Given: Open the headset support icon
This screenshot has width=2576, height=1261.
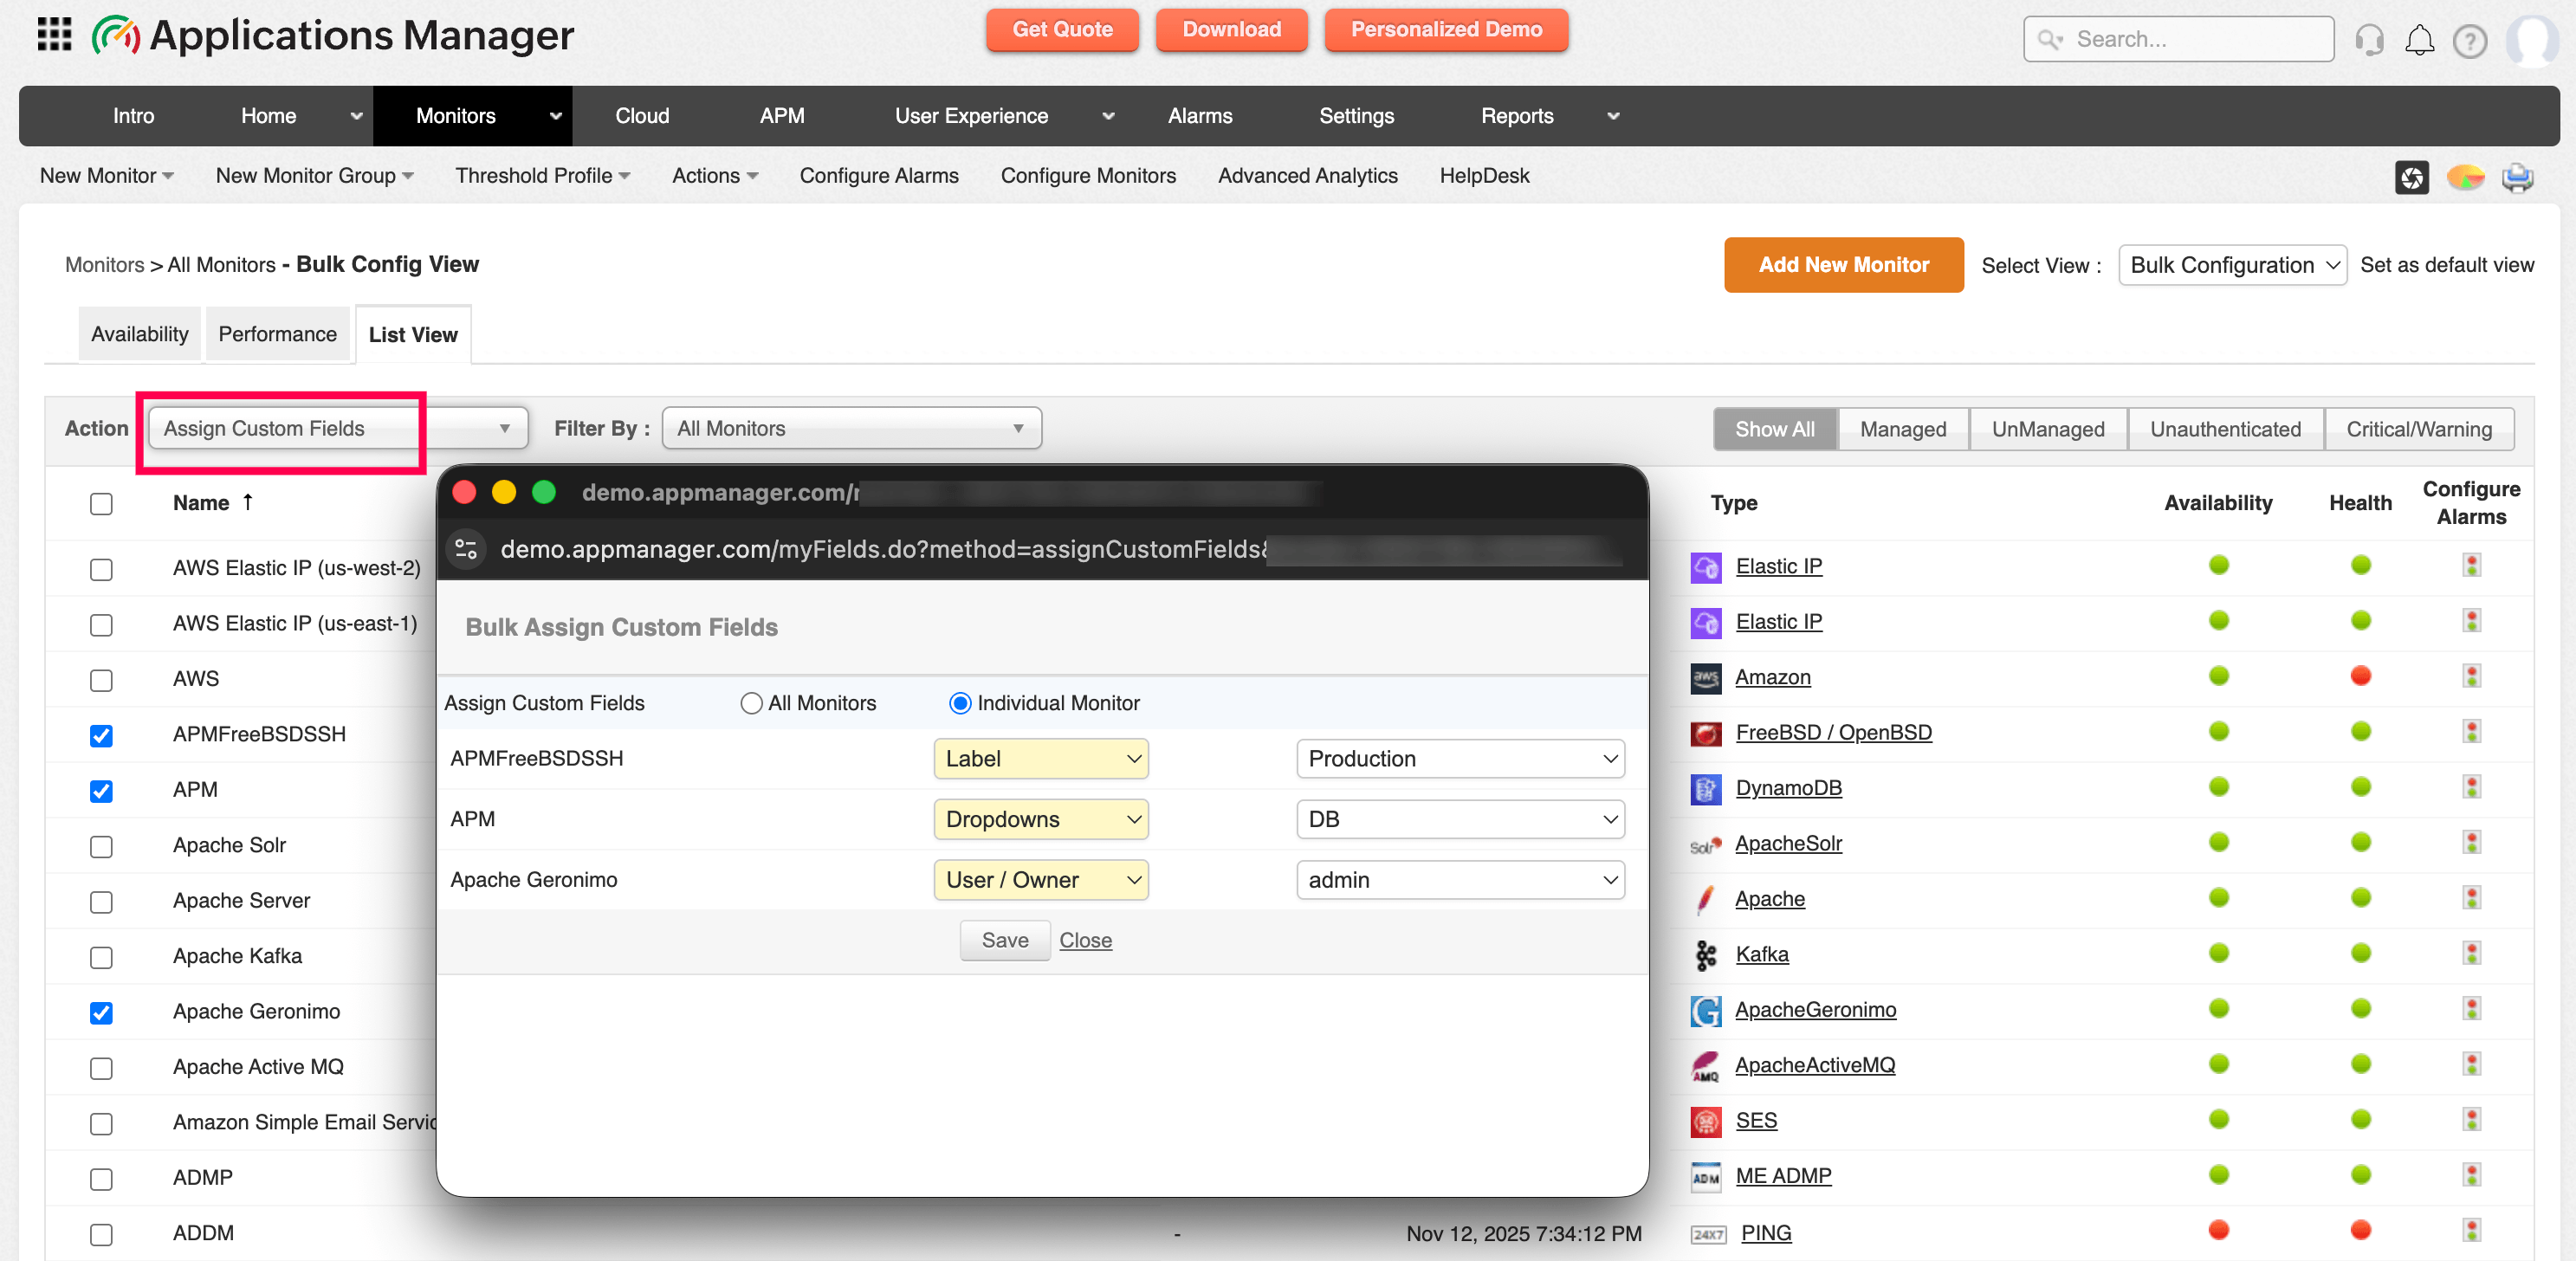Looking at the screenshot, I should 2369,40.
